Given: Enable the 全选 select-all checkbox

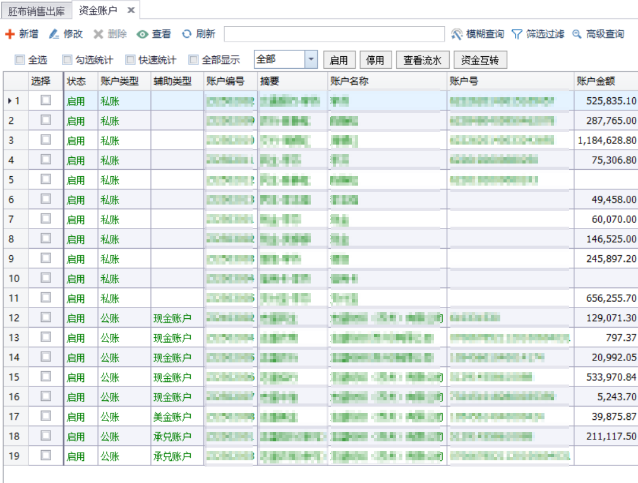Looking at the screenshot, I should [20, 59].
